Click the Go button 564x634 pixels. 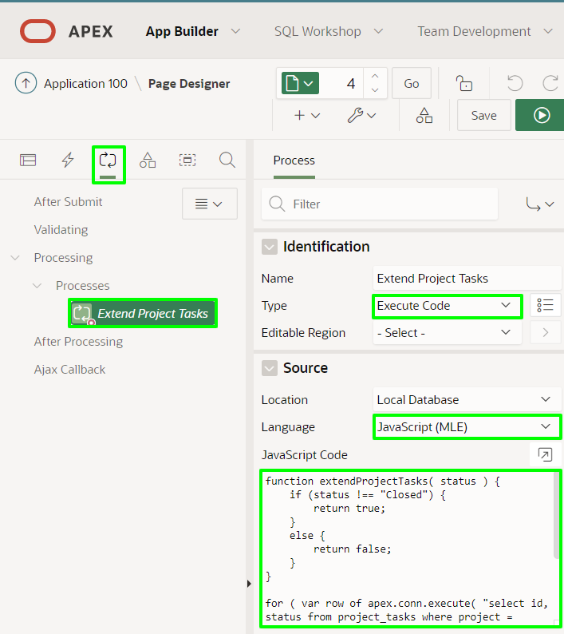[x=412, y=83]
